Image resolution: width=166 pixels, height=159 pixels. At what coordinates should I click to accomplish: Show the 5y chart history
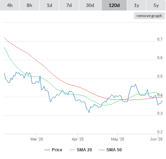coord(156,5)
